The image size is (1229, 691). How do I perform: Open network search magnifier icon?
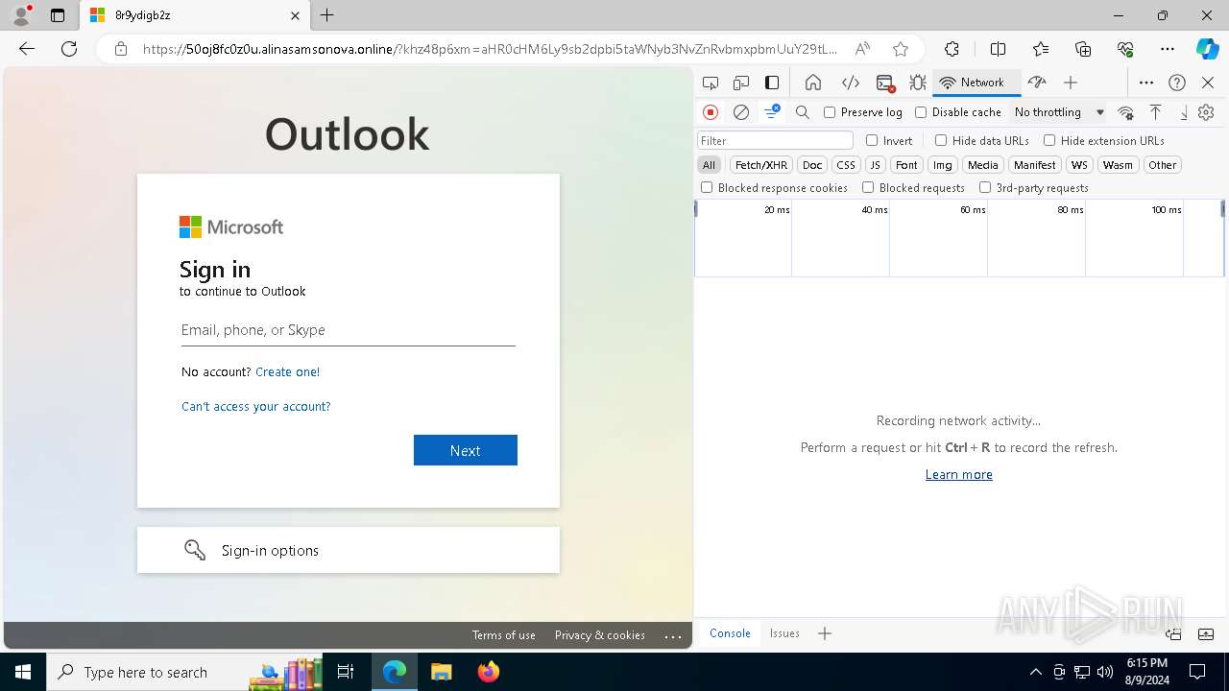pyautogui.click(x=803, y=112)
